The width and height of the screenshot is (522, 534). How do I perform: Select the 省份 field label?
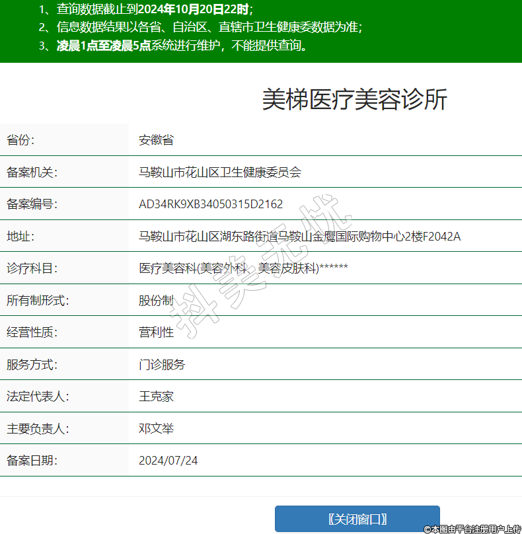pos(20,140)
